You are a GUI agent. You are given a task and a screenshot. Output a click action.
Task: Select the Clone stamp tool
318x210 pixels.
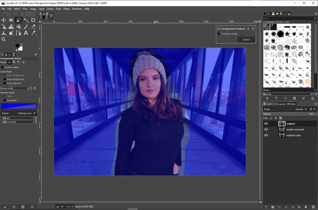point(4,33)
